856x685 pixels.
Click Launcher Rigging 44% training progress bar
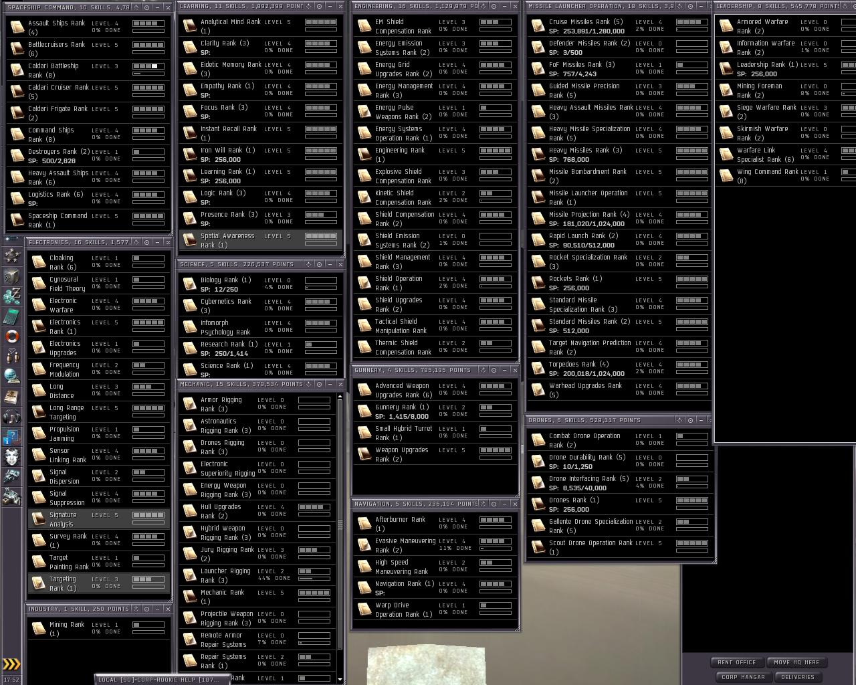pos(314,579)
